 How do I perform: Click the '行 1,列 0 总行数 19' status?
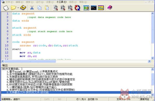click(x=87, y=99)
